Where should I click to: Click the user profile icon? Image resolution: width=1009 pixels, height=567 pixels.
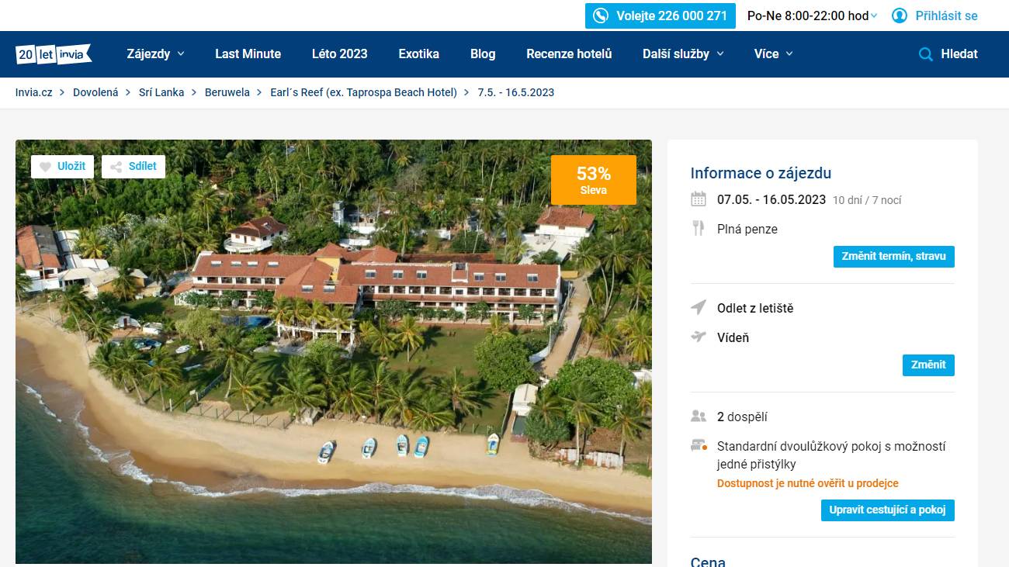(x=900, y=16)
